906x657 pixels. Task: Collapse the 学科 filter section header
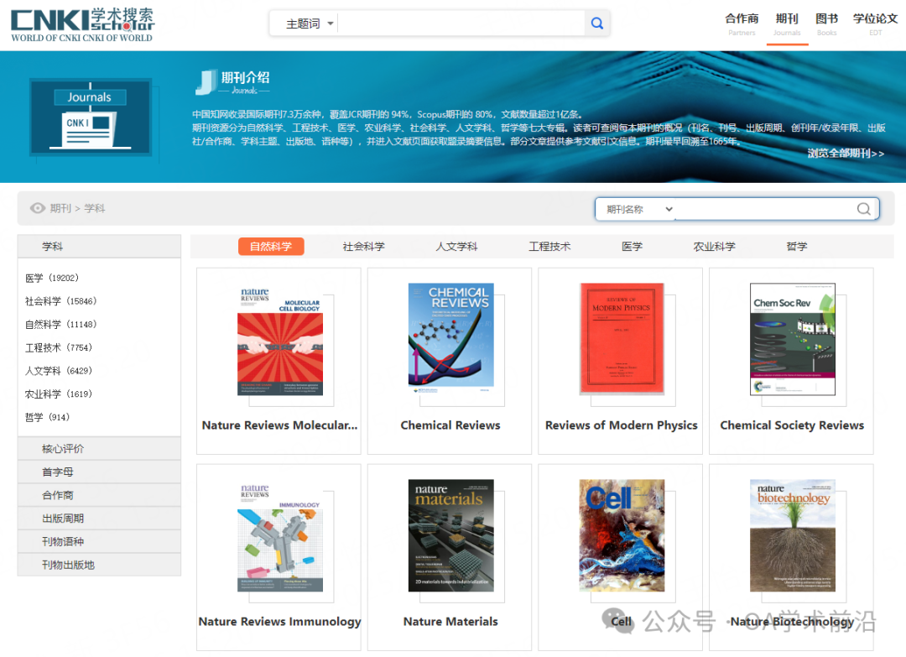(99, 246)
